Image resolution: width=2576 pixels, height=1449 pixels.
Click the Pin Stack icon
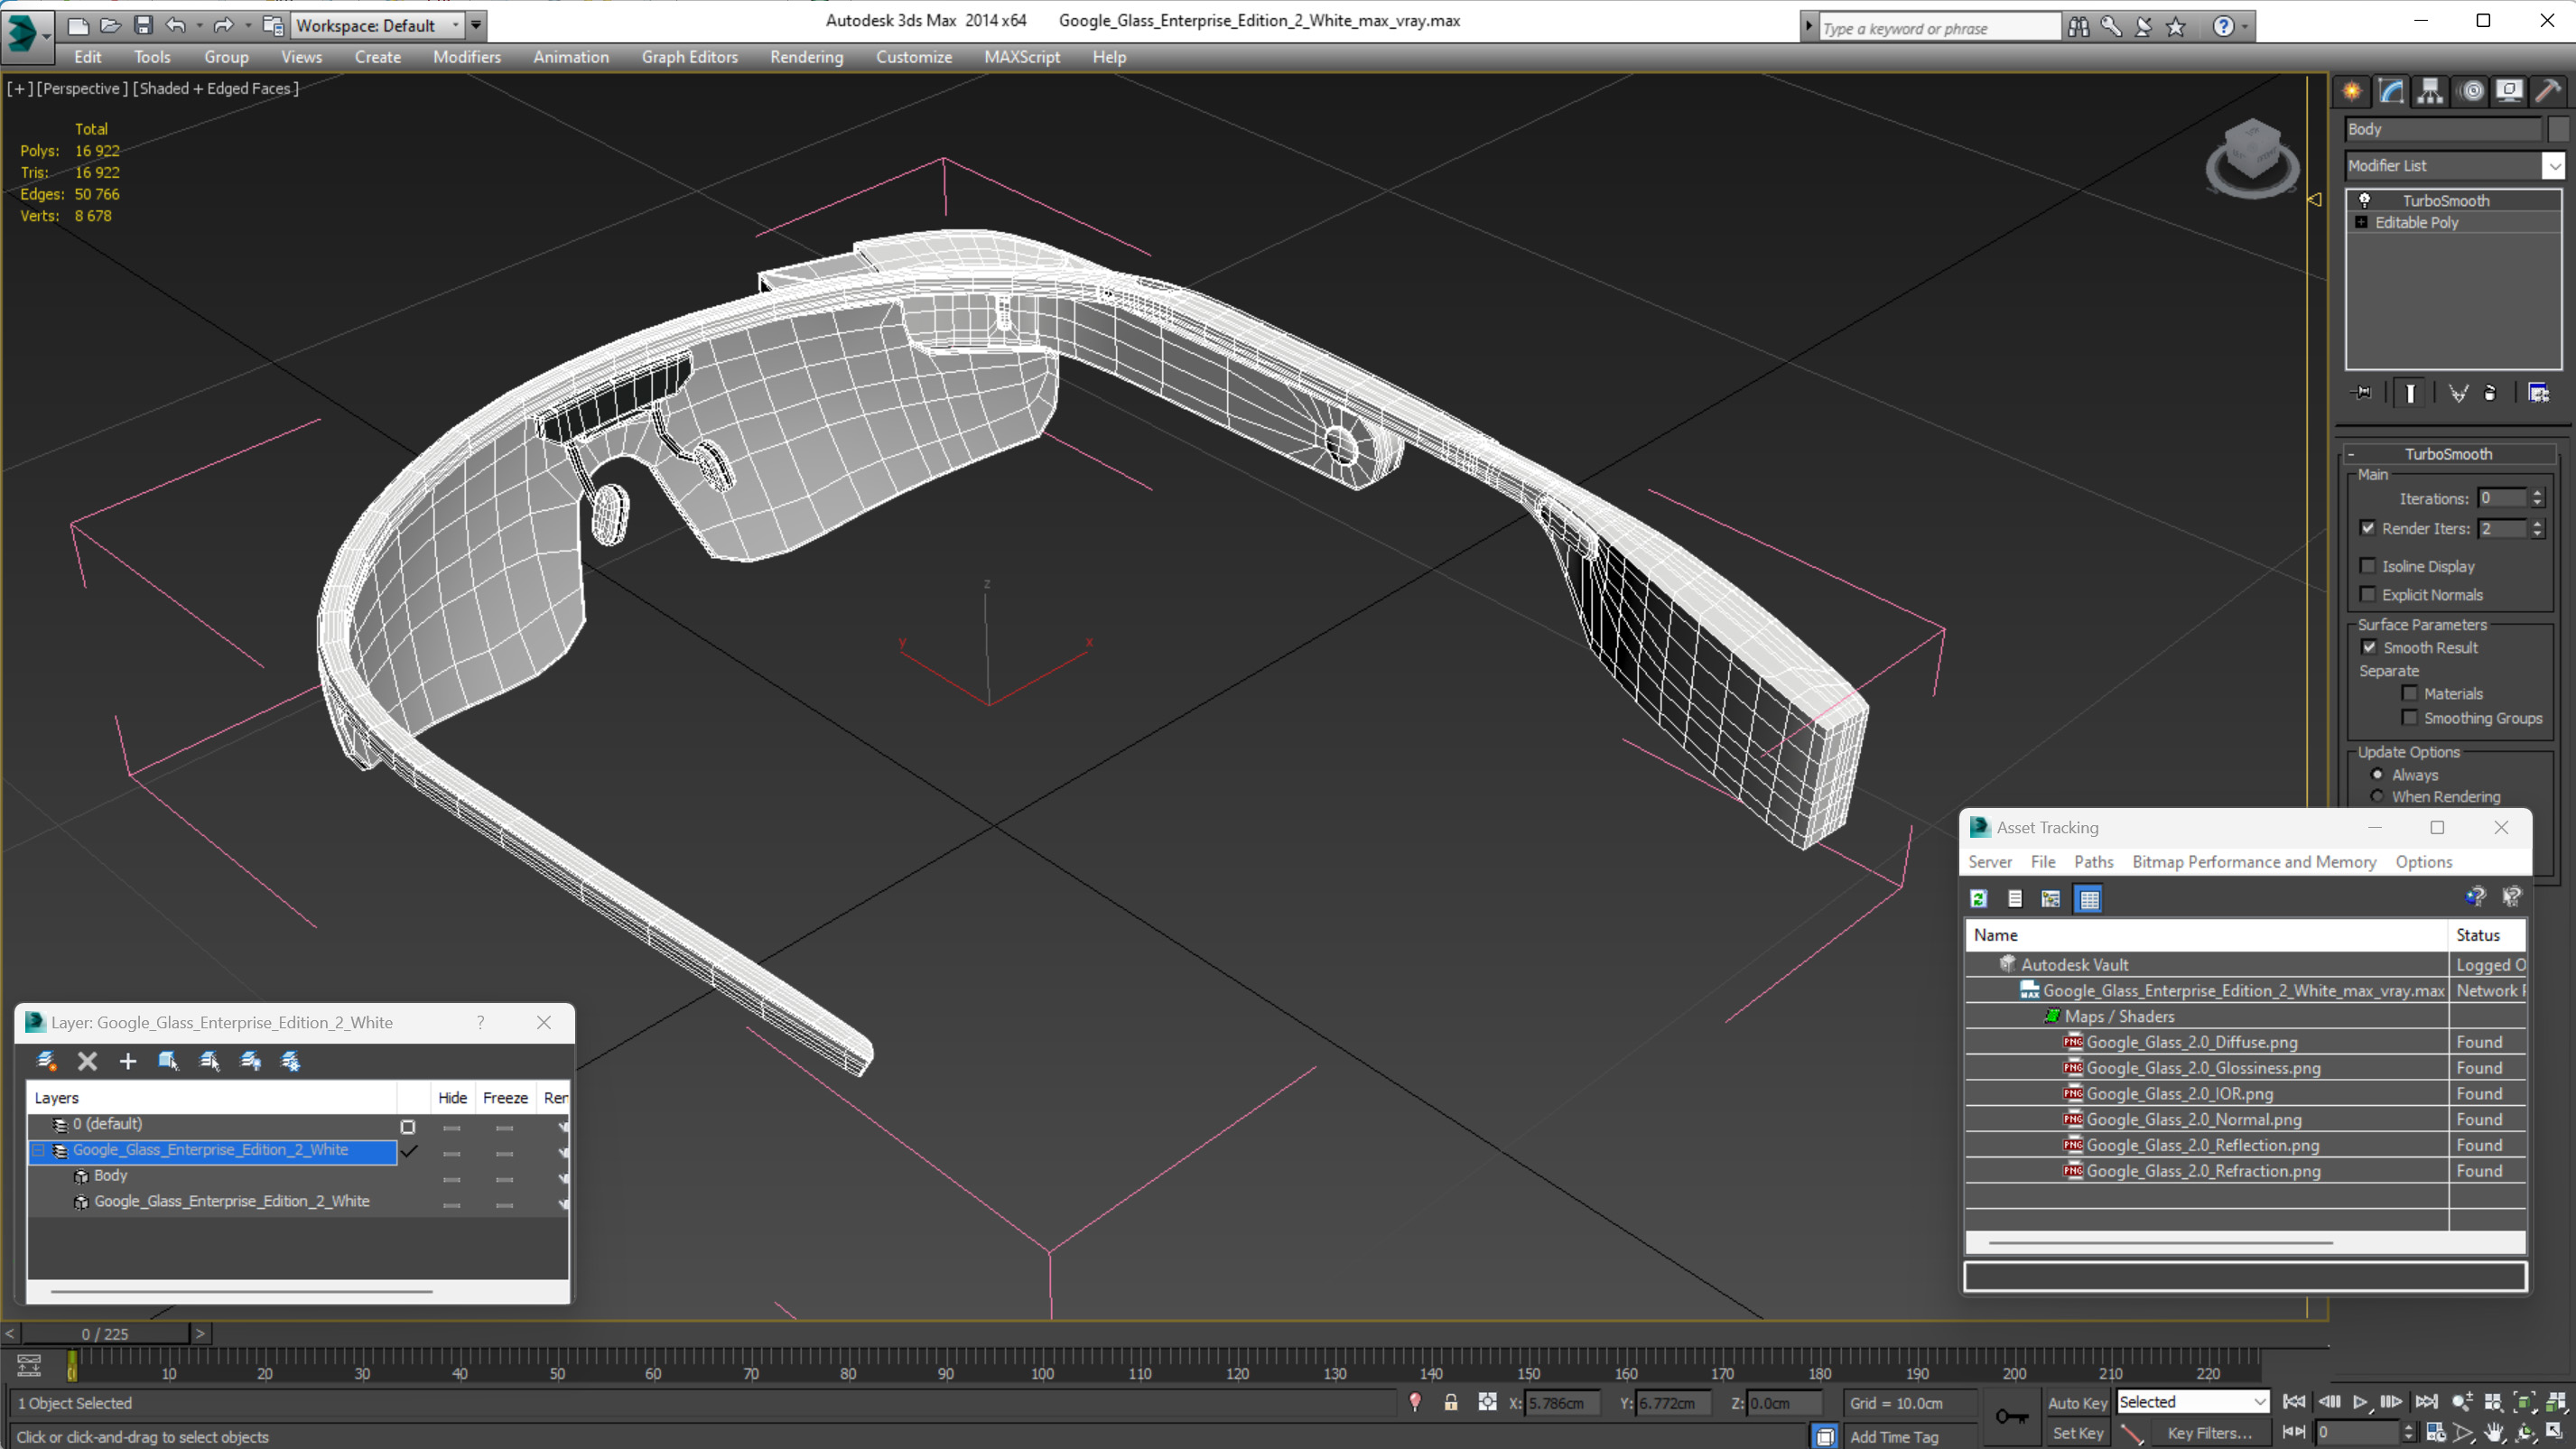2362,393
